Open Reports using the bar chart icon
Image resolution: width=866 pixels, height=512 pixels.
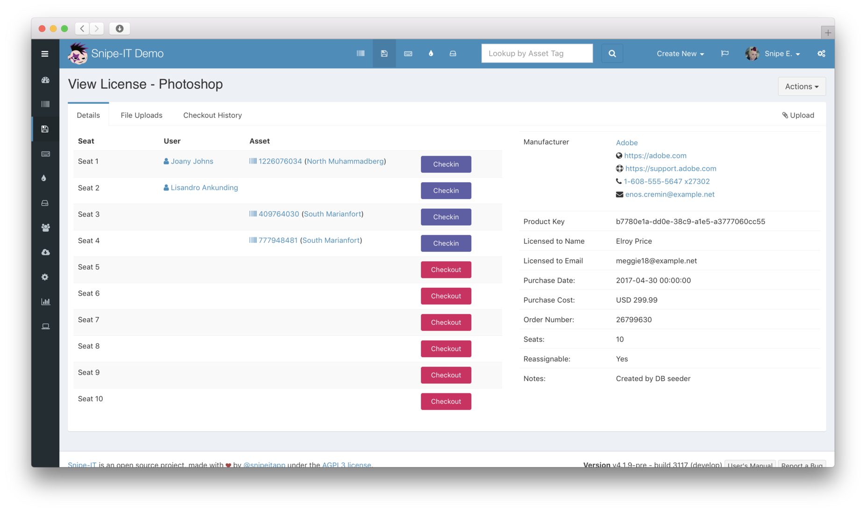pyautogui.click(x=45, y=301)
